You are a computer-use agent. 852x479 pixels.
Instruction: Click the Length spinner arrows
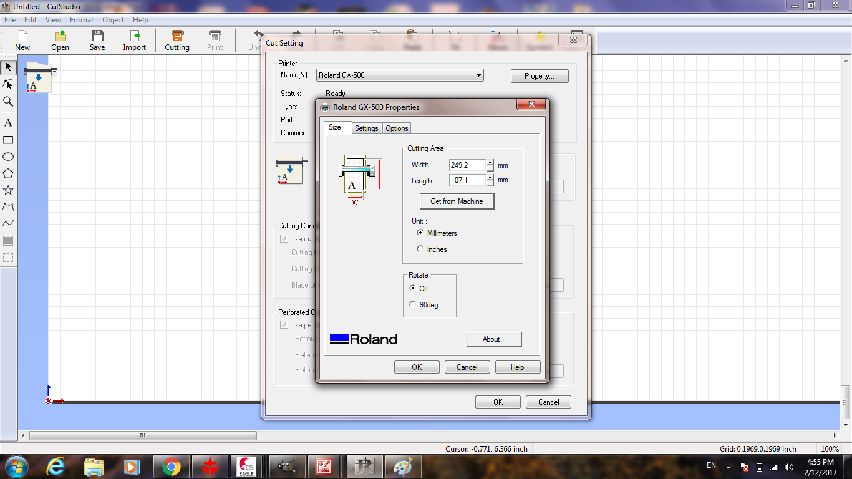tap(490, 180)
